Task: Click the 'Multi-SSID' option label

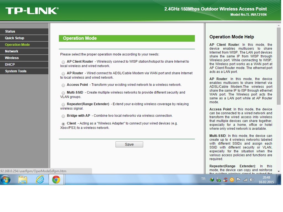Action: 75,92
